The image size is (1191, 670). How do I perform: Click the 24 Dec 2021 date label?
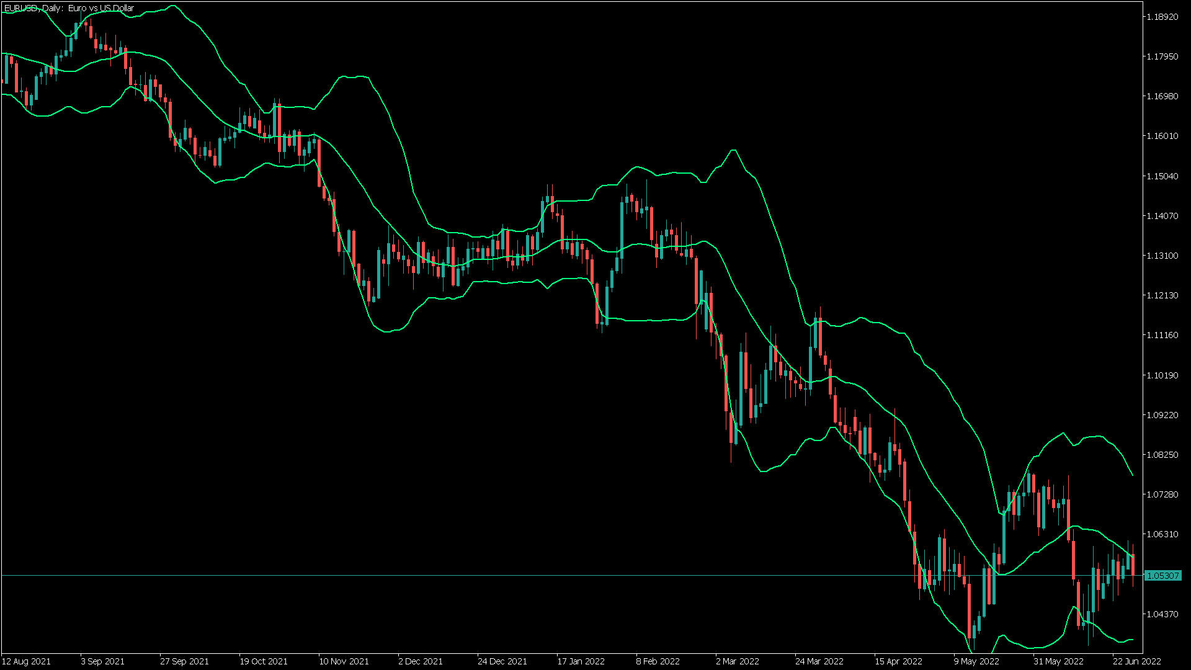[x=502, y=661]
